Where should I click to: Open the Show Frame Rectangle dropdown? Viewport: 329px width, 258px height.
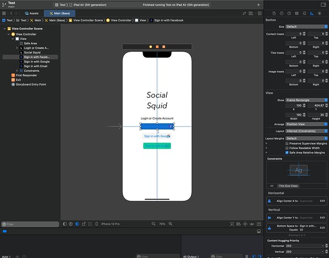(x=306, y=100)
